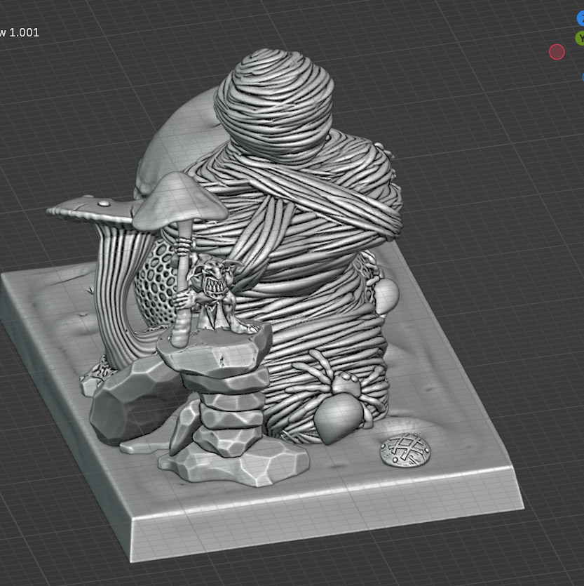Image resolution: width=584 pixels, height=586 pixels.
Task: Click the goblin's staff handle
Action: pyautogui.click(x=181, y=295)
